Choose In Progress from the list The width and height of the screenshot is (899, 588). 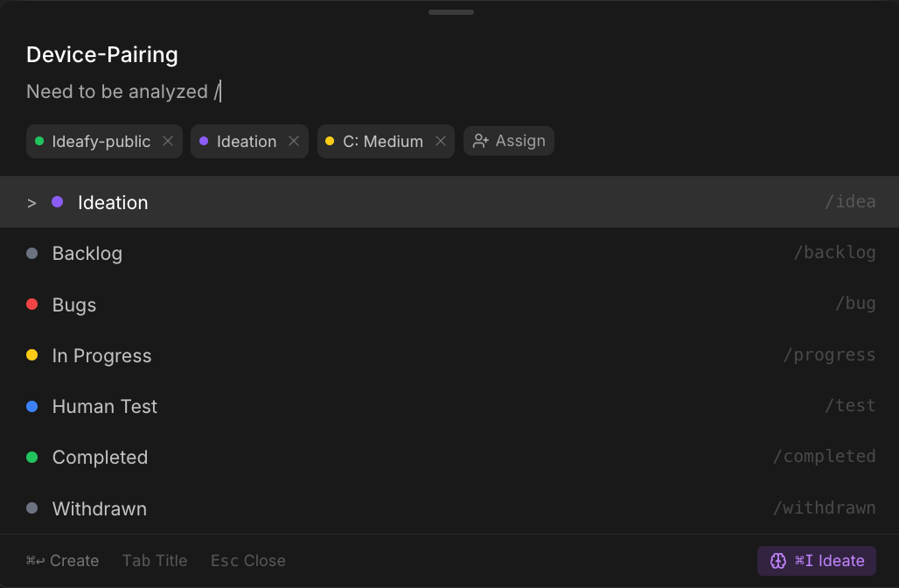[101, 355]
